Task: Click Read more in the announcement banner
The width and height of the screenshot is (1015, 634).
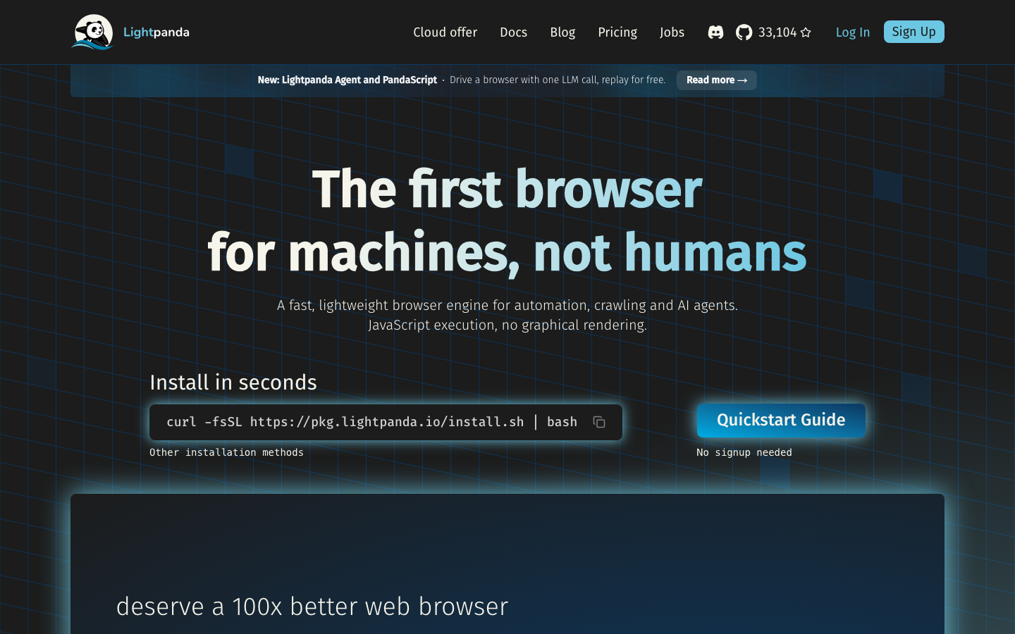Action: (717, 80)
